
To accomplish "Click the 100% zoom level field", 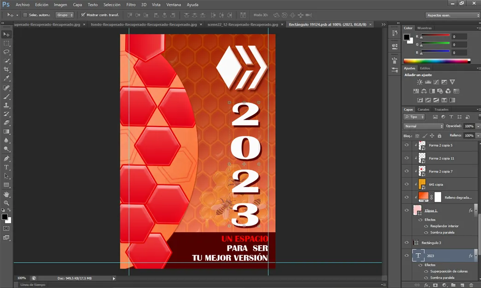I will coord(22,278).
